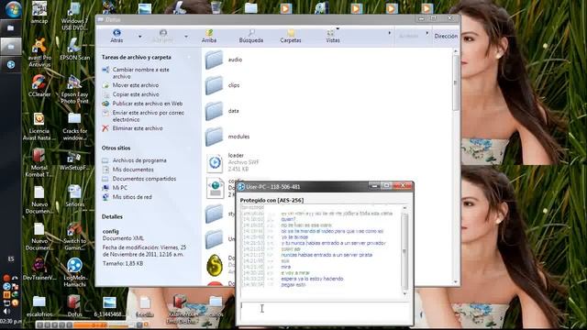This screenshot has width=587, height=330.
Task: Select the data folder icon
Action: pyautogui.click(x=215, y=111)
